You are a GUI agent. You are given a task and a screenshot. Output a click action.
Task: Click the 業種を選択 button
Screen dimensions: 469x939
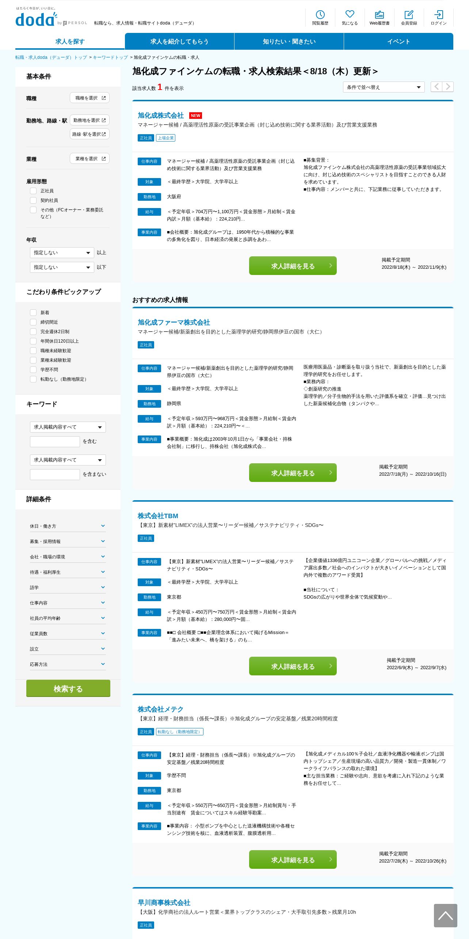pos(89,159)
